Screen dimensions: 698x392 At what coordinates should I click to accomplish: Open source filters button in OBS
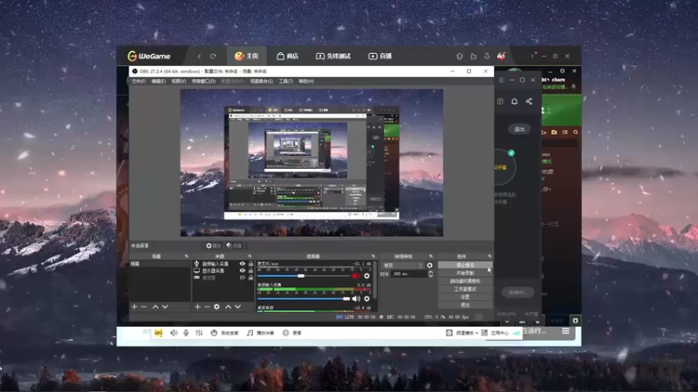234,246
